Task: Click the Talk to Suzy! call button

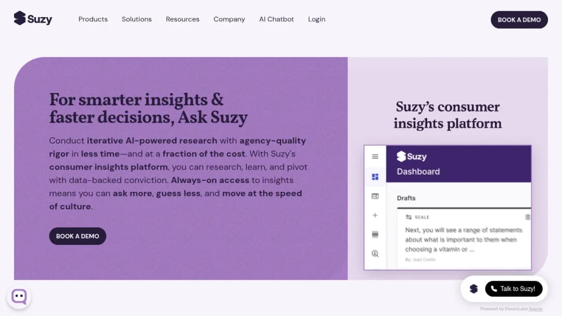Action: pyautogui.click(x=514, y=289)
